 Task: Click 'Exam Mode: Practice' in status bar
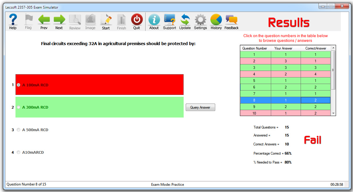[x=168, y=185]
